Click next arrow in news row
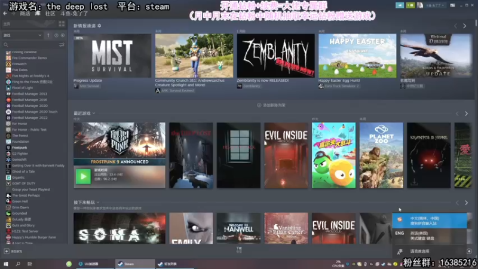The height and width of the screenshot is (269, 478). pos(465,26)
